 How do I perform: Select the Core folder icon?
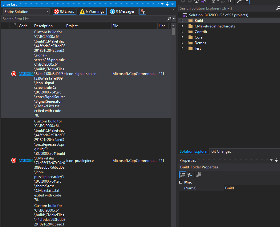[x=191, y=37]
